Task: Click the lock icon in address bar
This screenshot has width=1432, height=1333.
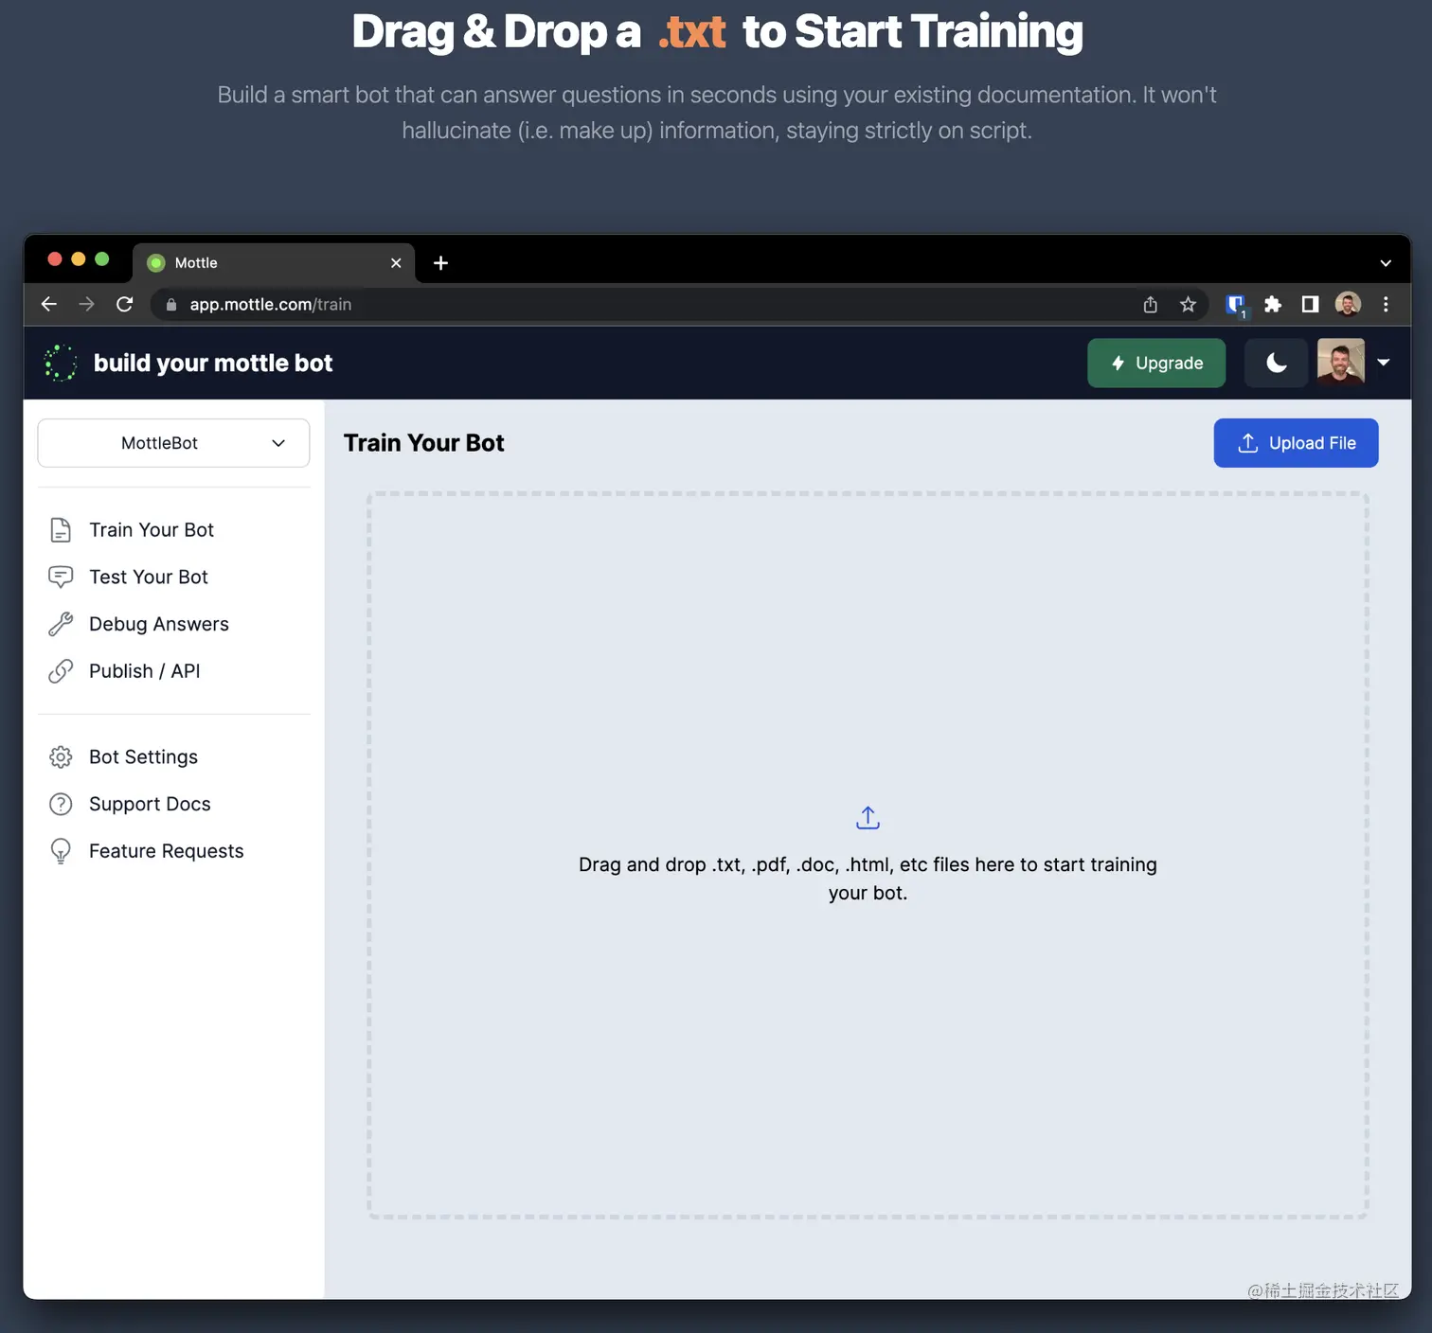Action: coord(171,305)
